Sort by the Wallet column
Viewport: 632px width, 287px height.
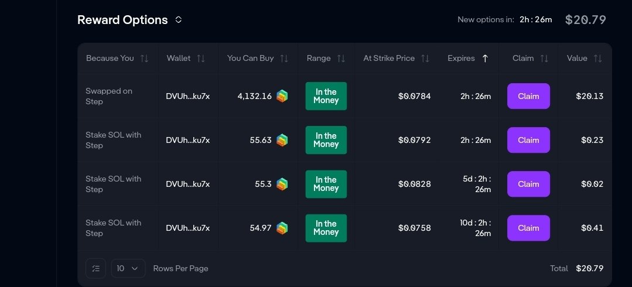pyautogui.click(x=201, y=59)
